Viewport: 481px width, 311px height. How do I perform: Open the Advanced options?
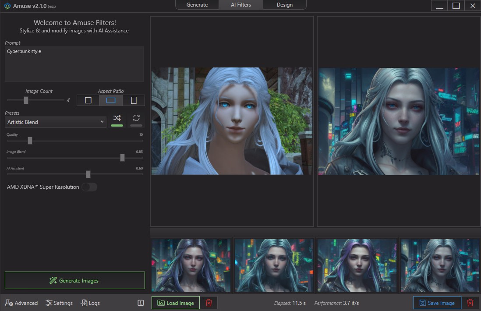coord(21,303)
